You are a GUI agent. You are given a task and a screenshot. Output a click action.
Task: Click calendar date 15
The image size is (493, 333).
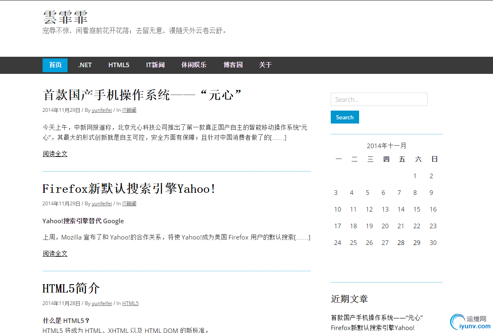coord(417,209)
